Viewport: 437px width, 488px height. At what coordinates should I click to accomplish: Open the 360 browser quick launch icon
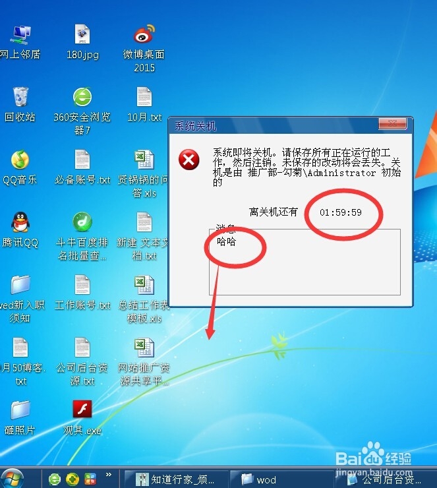(55, 479)
